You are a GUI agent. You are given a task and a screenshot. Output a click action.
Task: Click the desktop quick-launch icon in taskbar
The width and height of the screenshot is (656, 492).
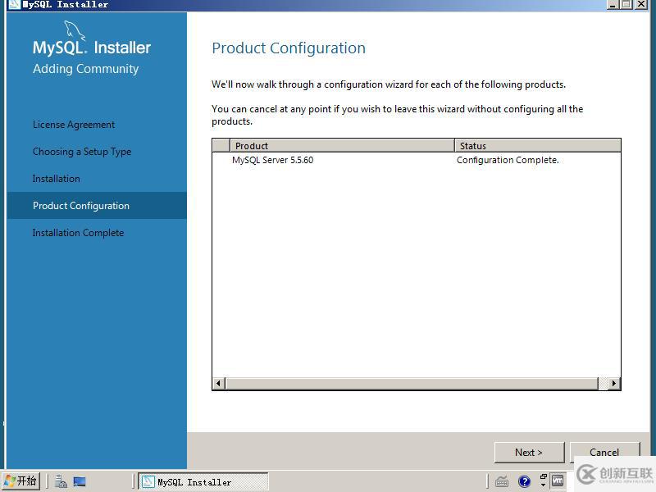(x=80, y=481)
